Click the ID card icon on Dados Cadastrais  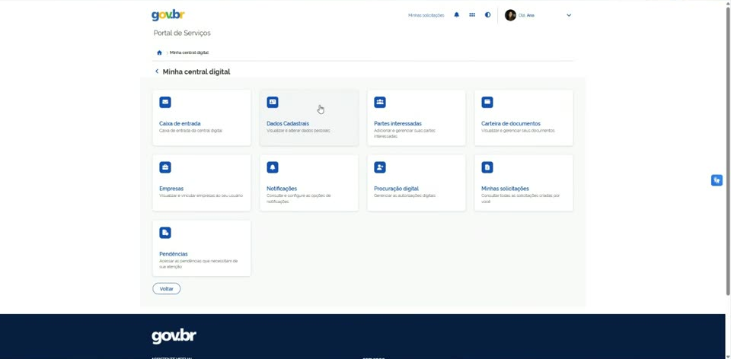point(273,103)
